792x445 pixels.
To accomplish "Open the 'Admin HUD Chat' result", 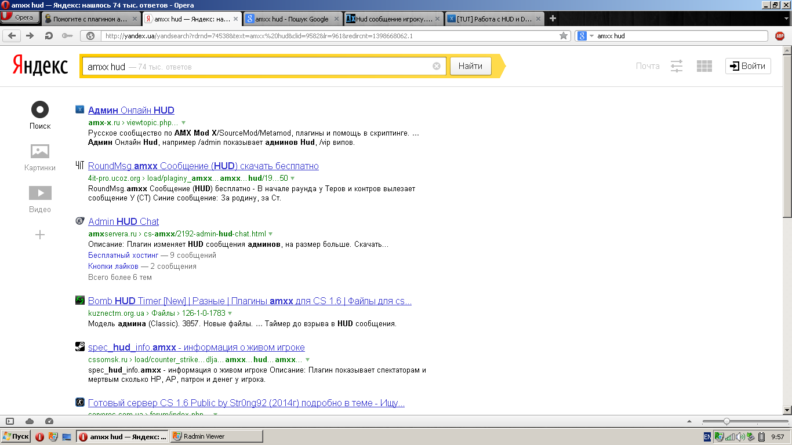I will pyautogui.click(x=123, y=221).
